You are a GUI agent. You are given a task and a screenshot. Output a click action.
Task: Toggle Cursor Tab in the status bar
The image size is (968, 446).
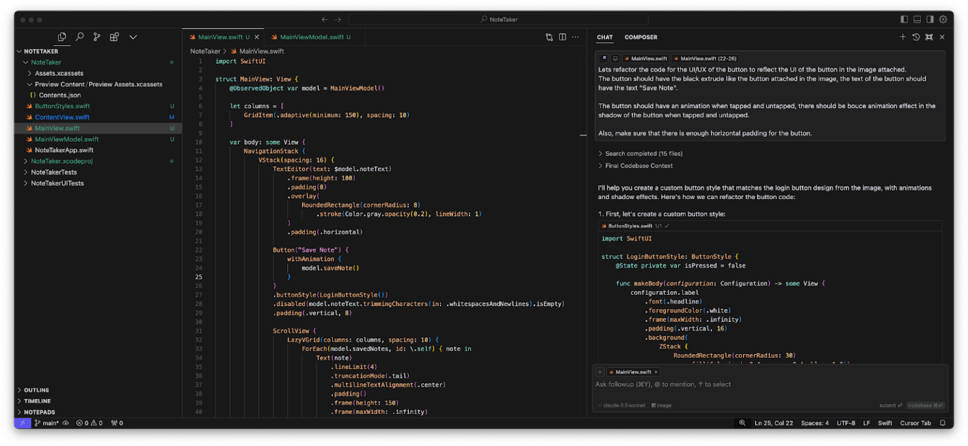[915, 423]
